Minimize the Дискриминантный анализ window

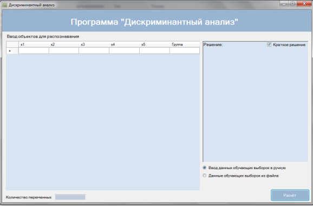click(x=284, y=4)
